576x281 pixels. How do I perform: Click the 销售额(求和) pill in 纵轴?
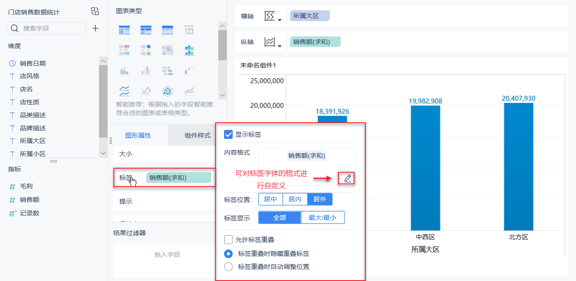(x=315, y=42)
